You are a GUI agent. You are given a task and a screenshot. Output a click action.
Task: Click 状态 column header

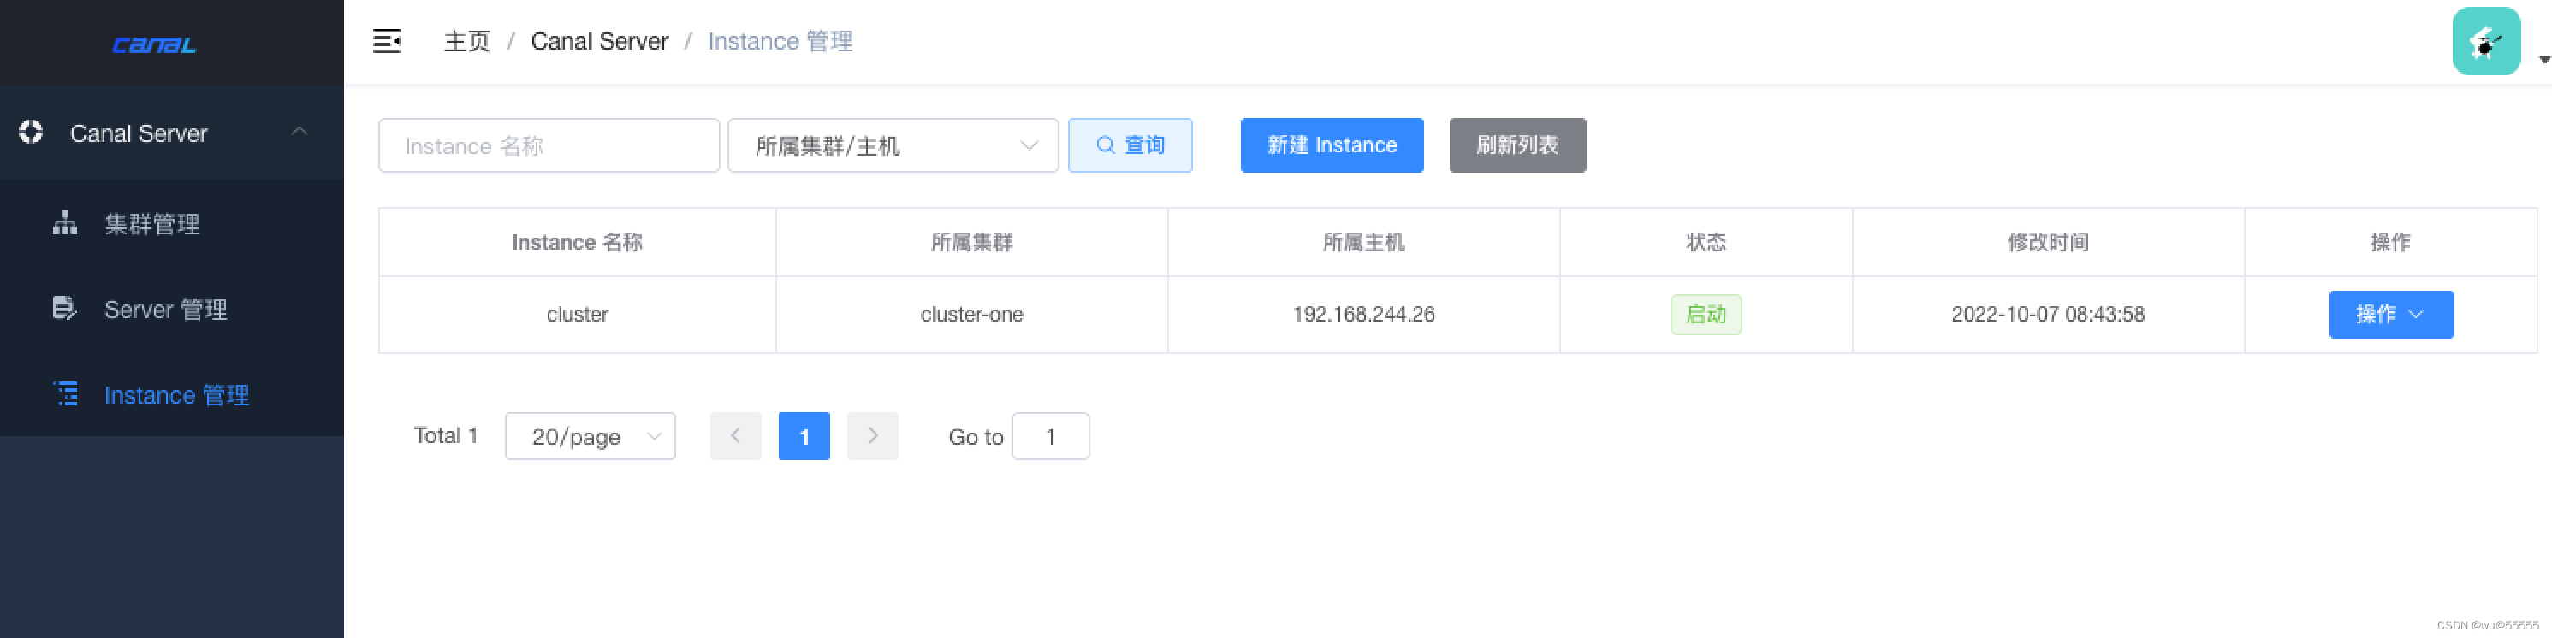(1705, 243)
